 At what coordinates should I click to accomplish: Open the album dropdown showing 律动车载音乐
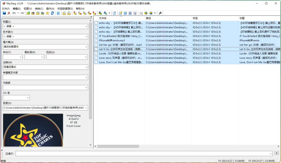(86, 46)
